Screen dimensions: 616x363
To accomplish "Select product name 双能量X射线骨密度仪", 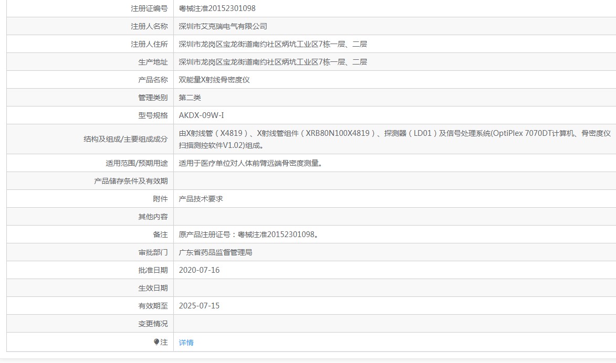I will point(214,80).
